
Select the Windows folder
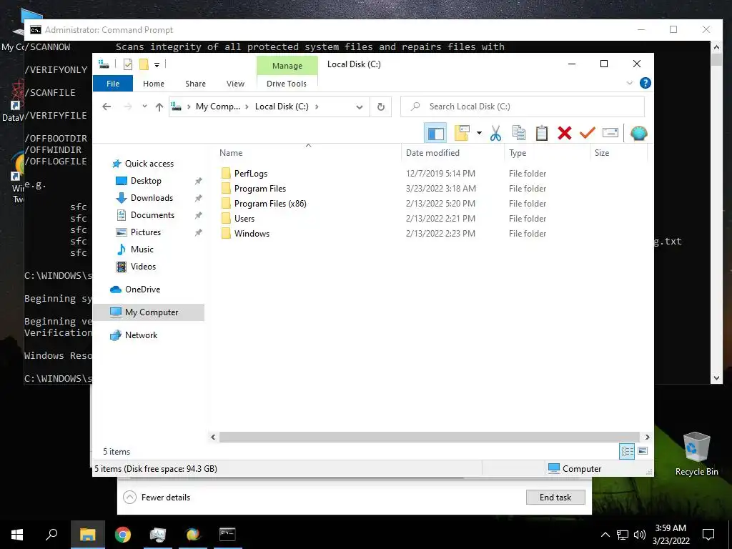tap(252, 234)
